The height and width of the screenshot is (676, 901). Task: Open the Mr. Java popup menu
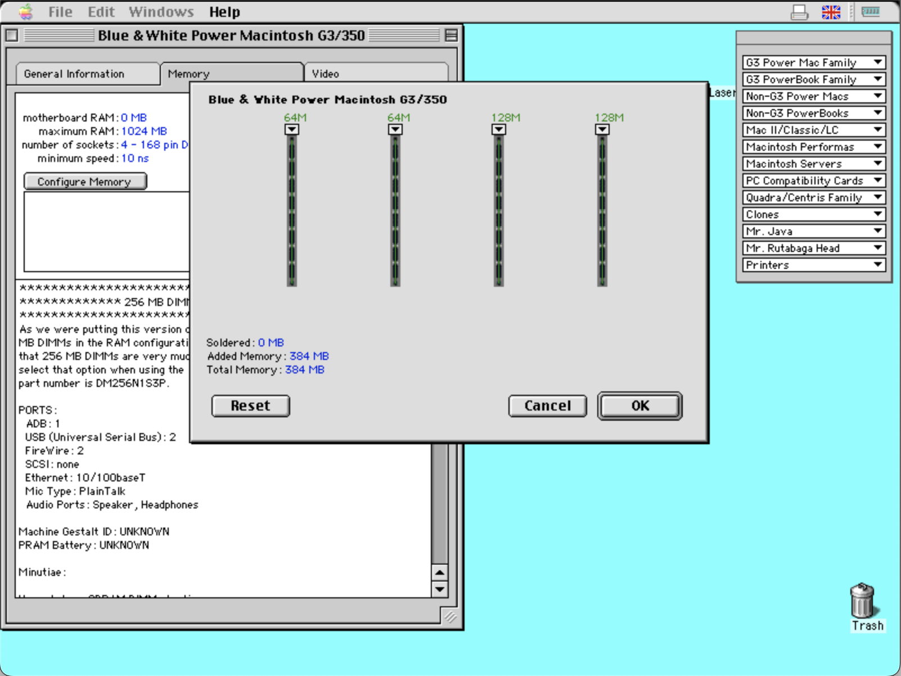point(814,231)
